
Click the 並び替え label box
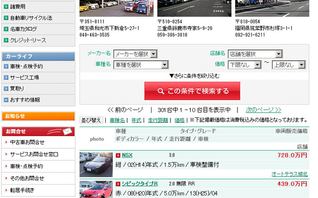(91, 120)
